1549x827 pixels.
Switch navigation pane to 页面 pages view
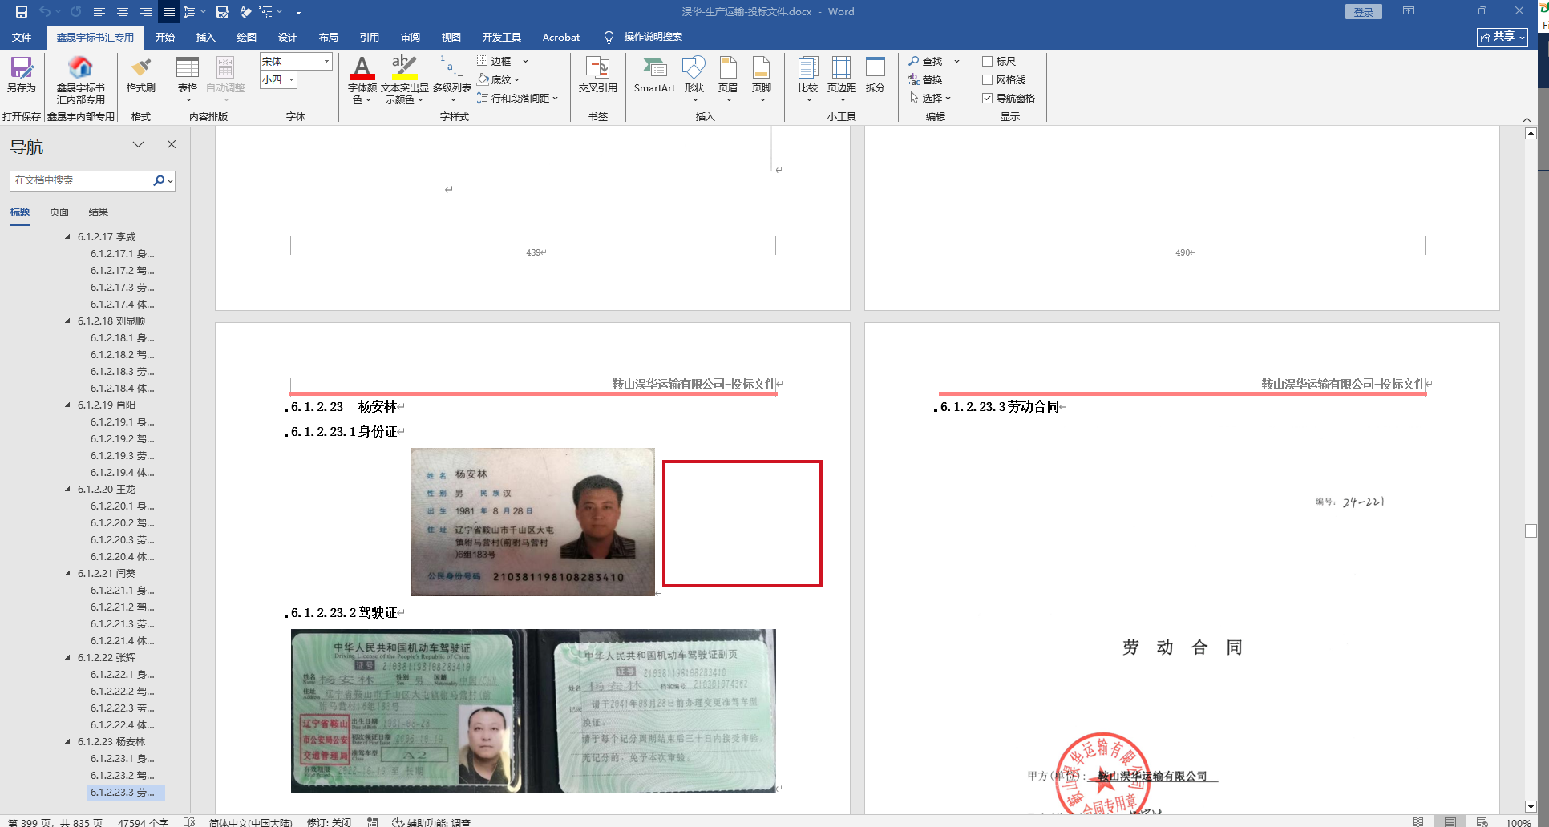click(59, 212)
